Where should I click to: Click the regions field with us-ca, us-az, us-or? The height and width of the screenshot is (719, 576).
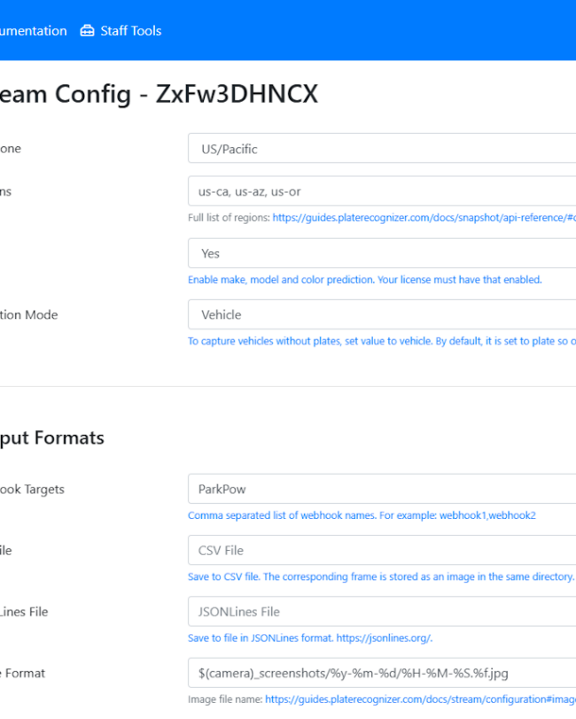[x=382, y=191]
